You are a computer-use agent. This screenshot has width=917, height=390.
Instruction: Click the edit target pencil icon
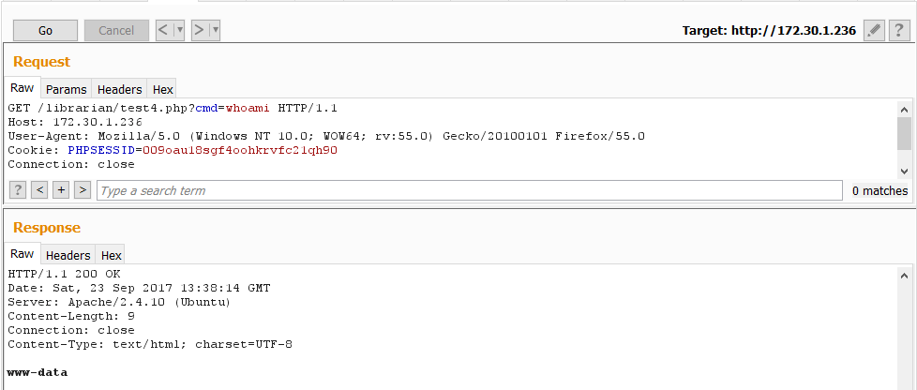tap(874, 30)
